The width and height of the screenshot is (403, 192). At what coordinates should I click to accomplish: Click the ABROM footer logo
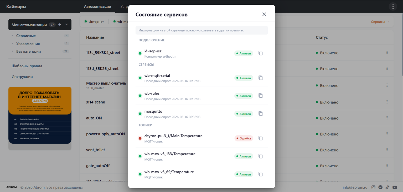coord(12,187)
